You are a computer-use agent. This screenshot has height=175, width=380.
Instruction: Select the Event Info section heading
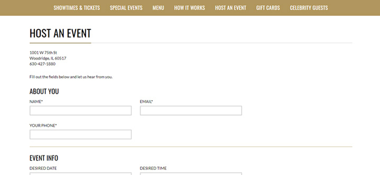44,158
